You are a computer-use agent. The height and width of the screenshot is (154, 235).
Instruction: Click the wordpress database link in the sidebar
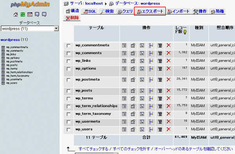tap(10, 40)
